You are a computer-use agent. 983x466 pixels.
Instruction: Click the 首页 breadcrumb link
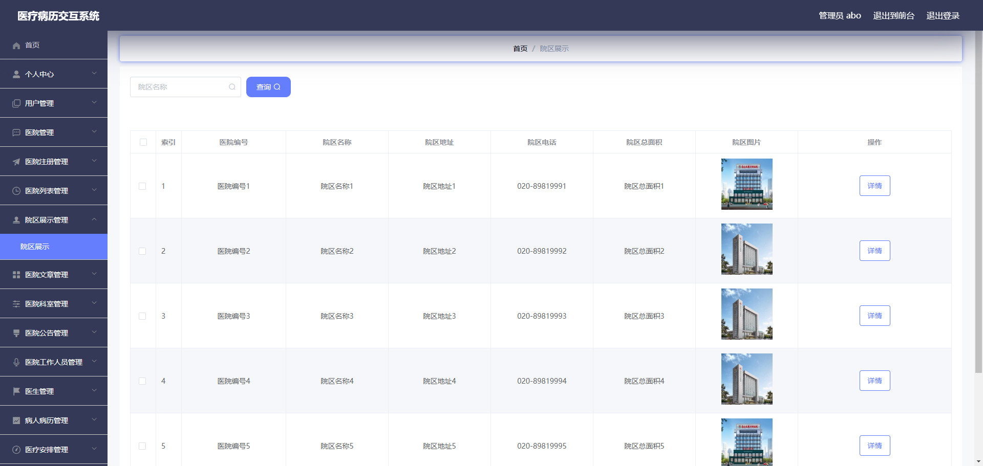pyautogui.click(x=520, y=49)
